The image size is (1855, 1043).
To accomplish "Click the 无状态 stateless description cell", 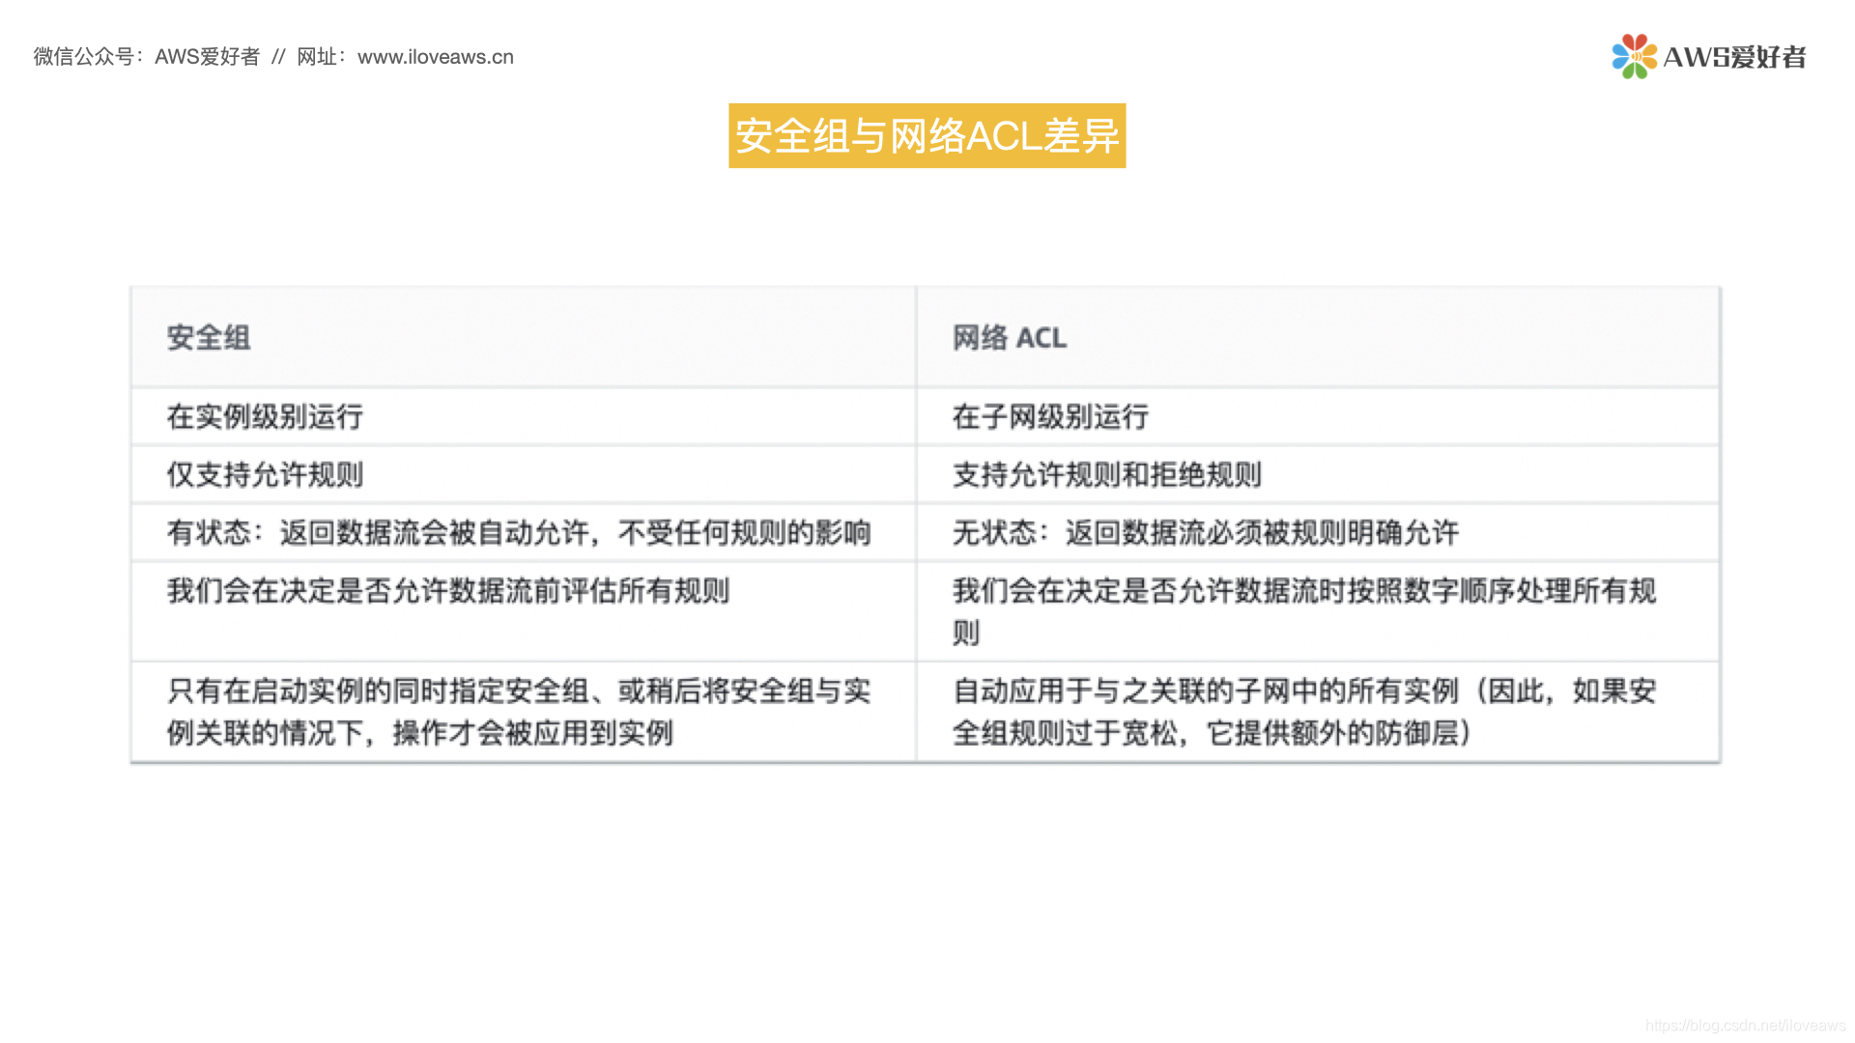I will 1205,533.
